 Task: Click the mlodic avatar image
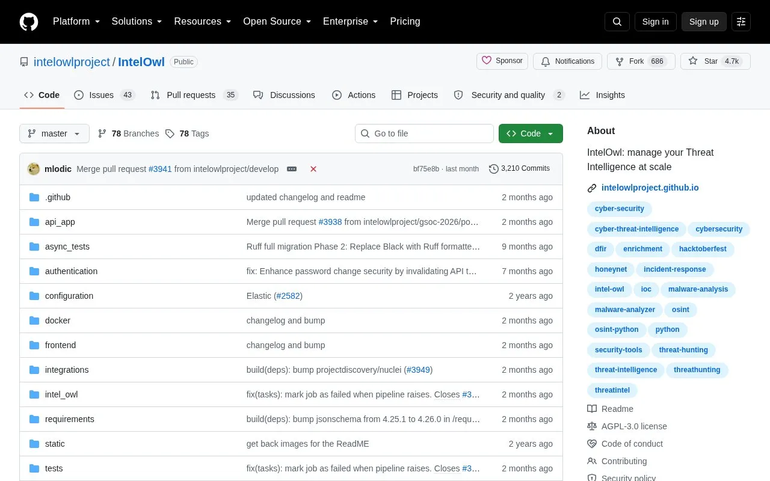pos(34,169)
